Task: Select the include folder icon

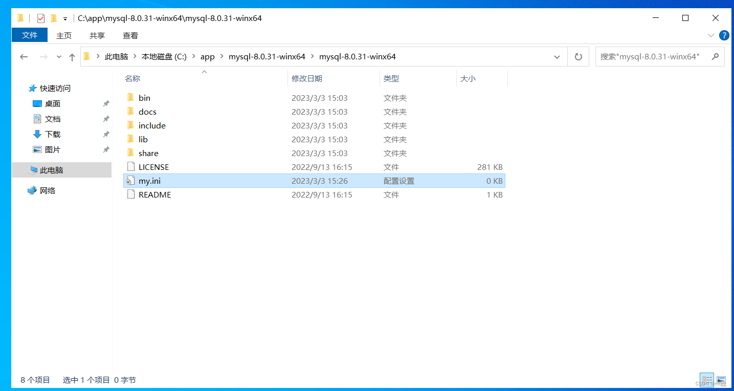Action: [x=130, y=125]
